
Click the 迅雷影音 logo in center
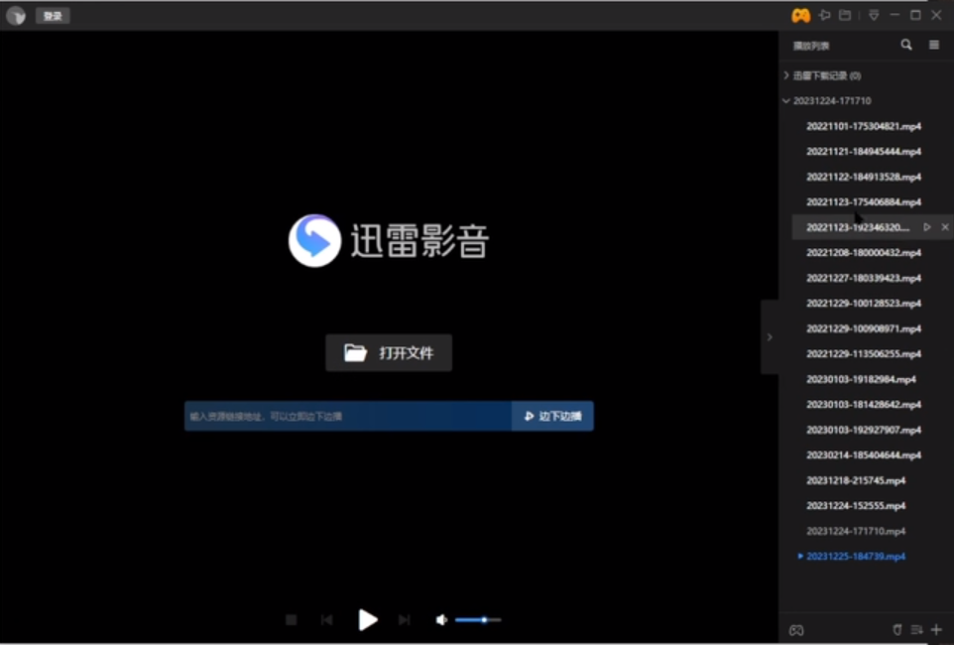[x=388, y=240]
